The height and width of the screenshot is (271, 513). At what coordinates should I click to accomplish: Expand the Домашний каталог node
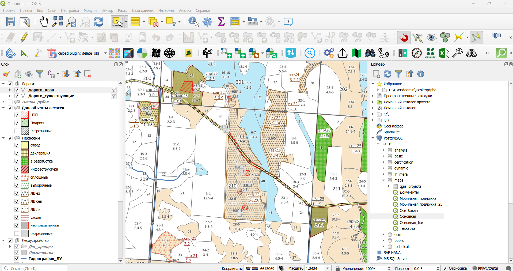click(373, 108)
